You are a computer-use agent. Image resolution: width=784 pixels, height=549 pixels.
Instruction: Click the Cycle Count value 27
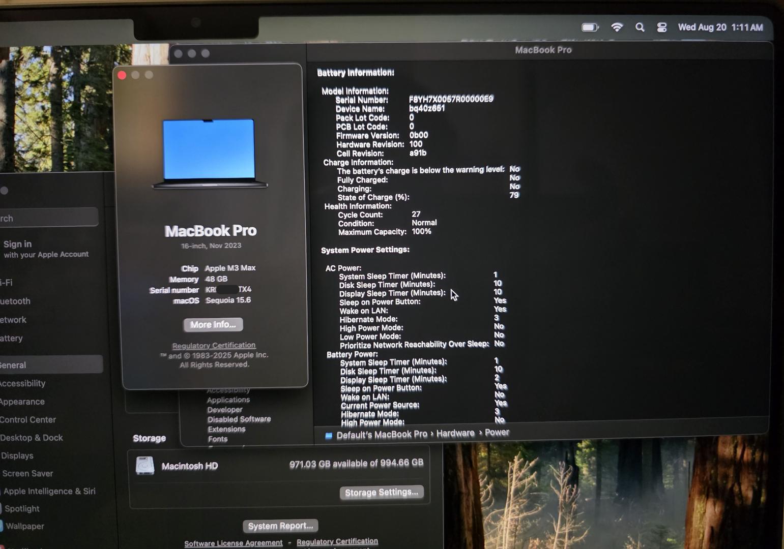(x=416, y=214)
